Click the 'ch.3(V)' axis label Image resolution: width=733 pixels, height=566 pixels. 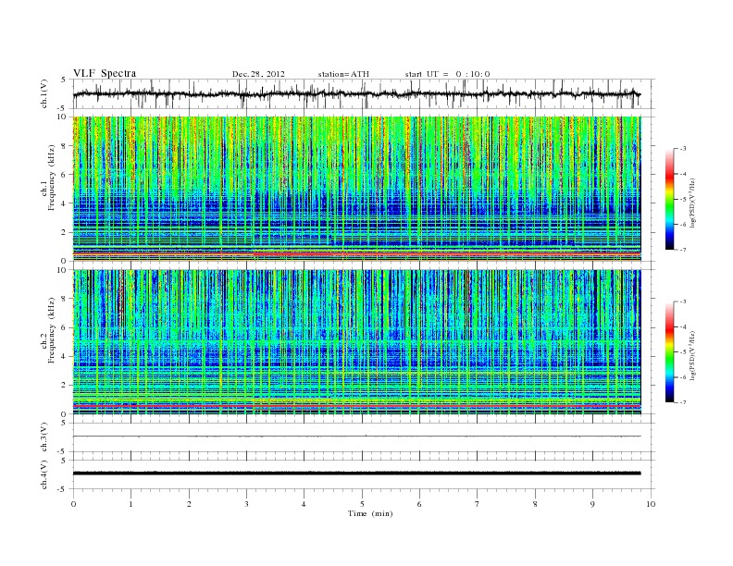(x=44, y=437)
